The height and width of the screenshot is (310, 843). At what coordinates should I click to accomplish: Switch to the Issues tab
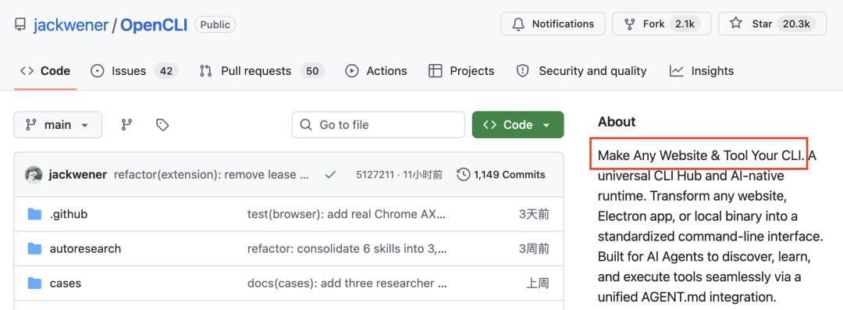[x=134, y=71]
